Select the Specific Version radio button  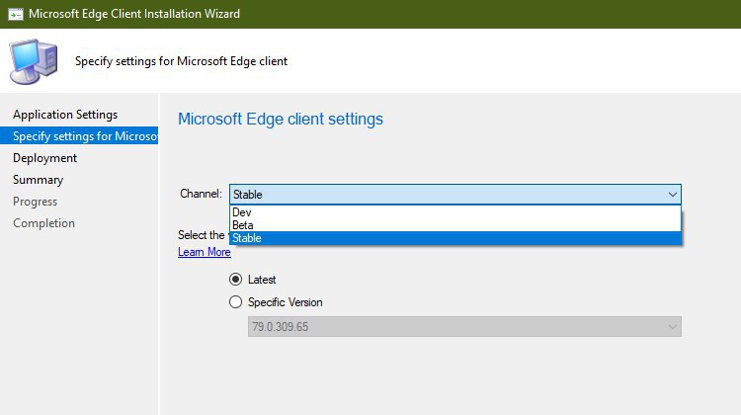click(x=235, y=302)
